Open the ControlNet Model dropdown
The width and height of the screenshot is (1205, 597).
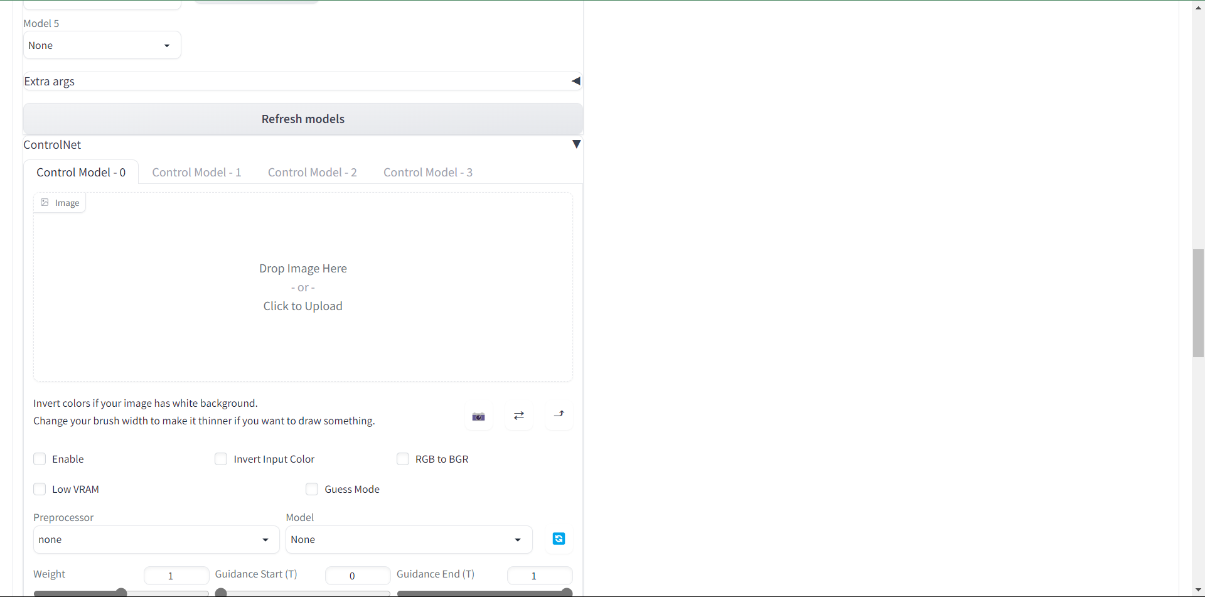pos(409,540)
